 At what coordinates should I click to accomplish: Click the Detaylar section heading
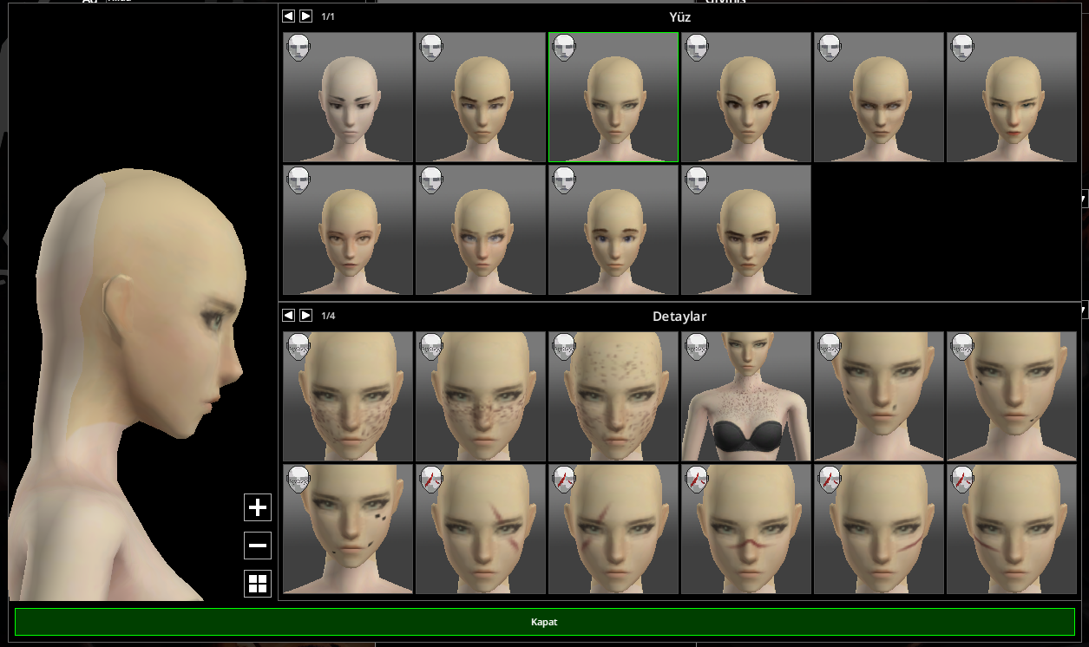(x=679, y=317)
